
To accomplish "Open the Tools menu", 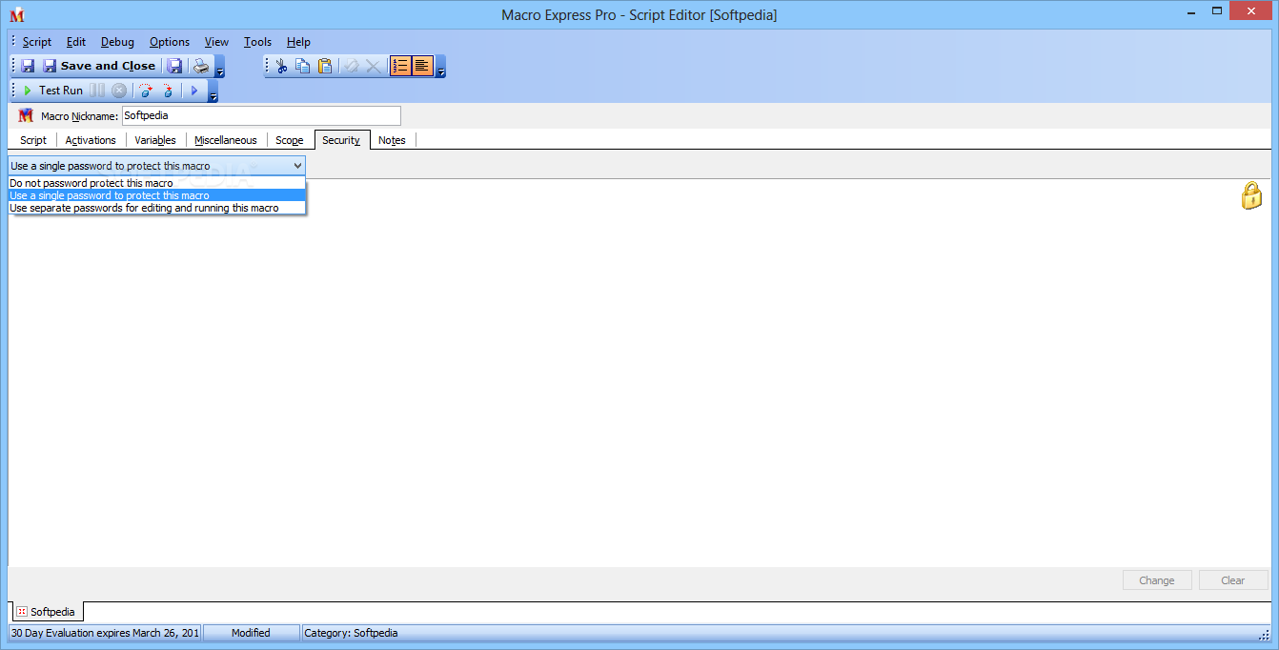I will (x=257, y=42).
